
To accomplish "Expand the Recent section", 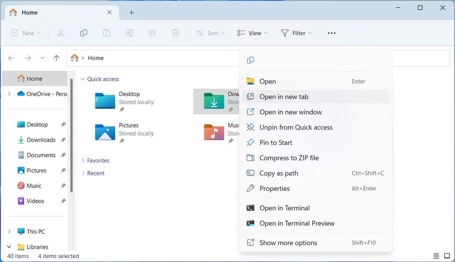I will 83,173.
